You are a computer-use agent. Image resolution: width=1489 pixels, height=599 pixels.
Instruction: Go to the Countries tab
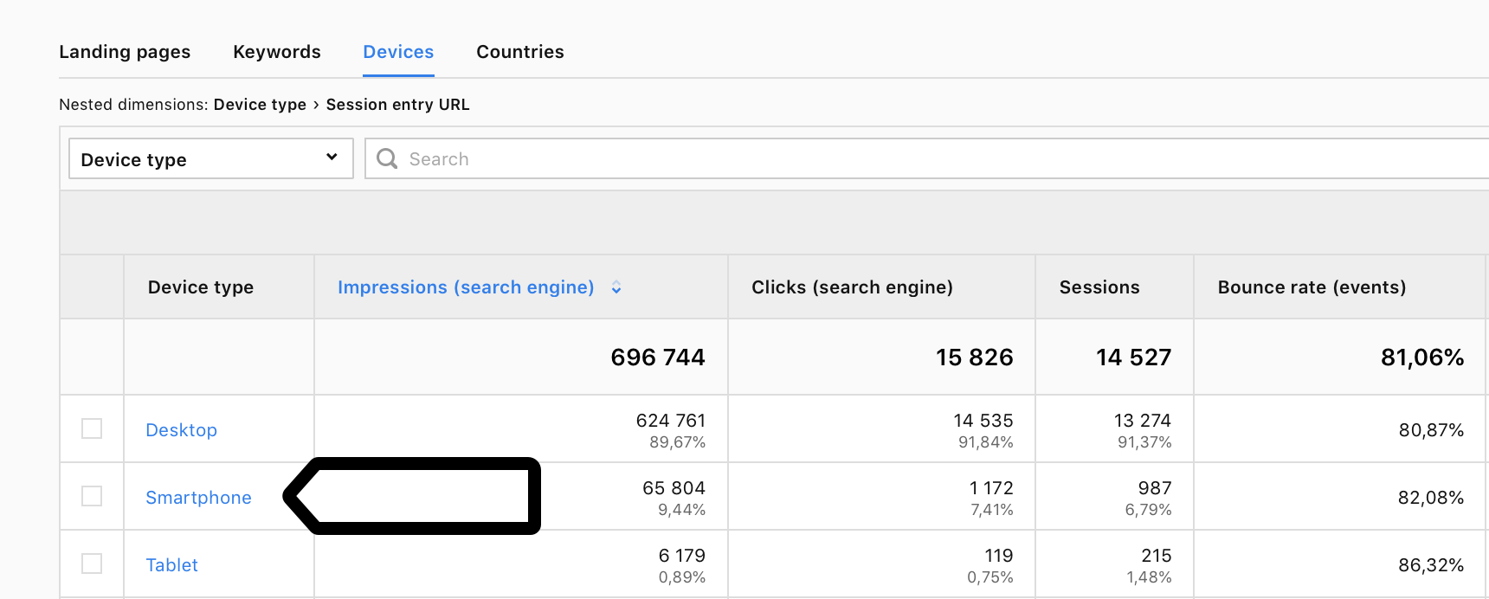coord(520,52)
